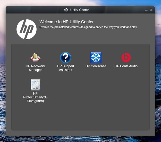Click the small HP logo in title bar
161x142 pixels.
click(66, 10)
